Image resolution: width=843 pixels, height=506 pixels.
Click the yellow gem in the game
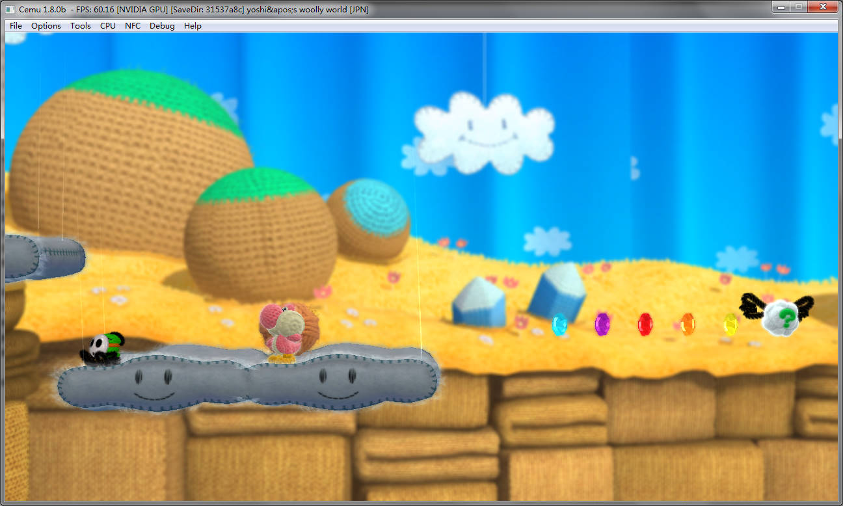[x=731, y=324]
